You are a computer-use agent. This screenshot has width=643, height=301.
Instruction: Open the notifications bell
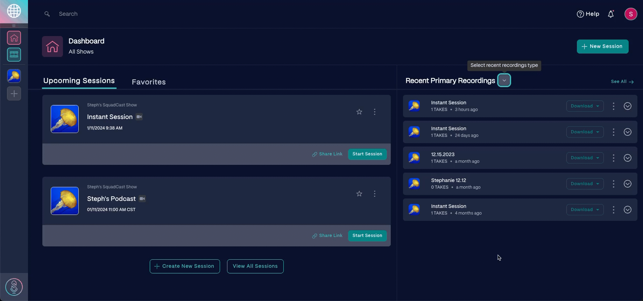click(610, 14)
